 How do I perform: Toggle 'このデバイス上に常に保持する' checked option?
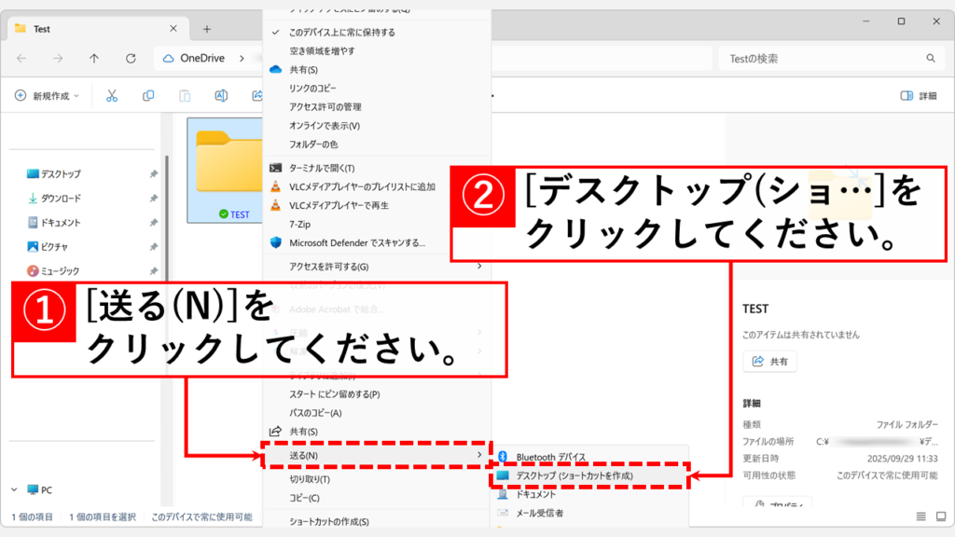click(x=341, y=32)
